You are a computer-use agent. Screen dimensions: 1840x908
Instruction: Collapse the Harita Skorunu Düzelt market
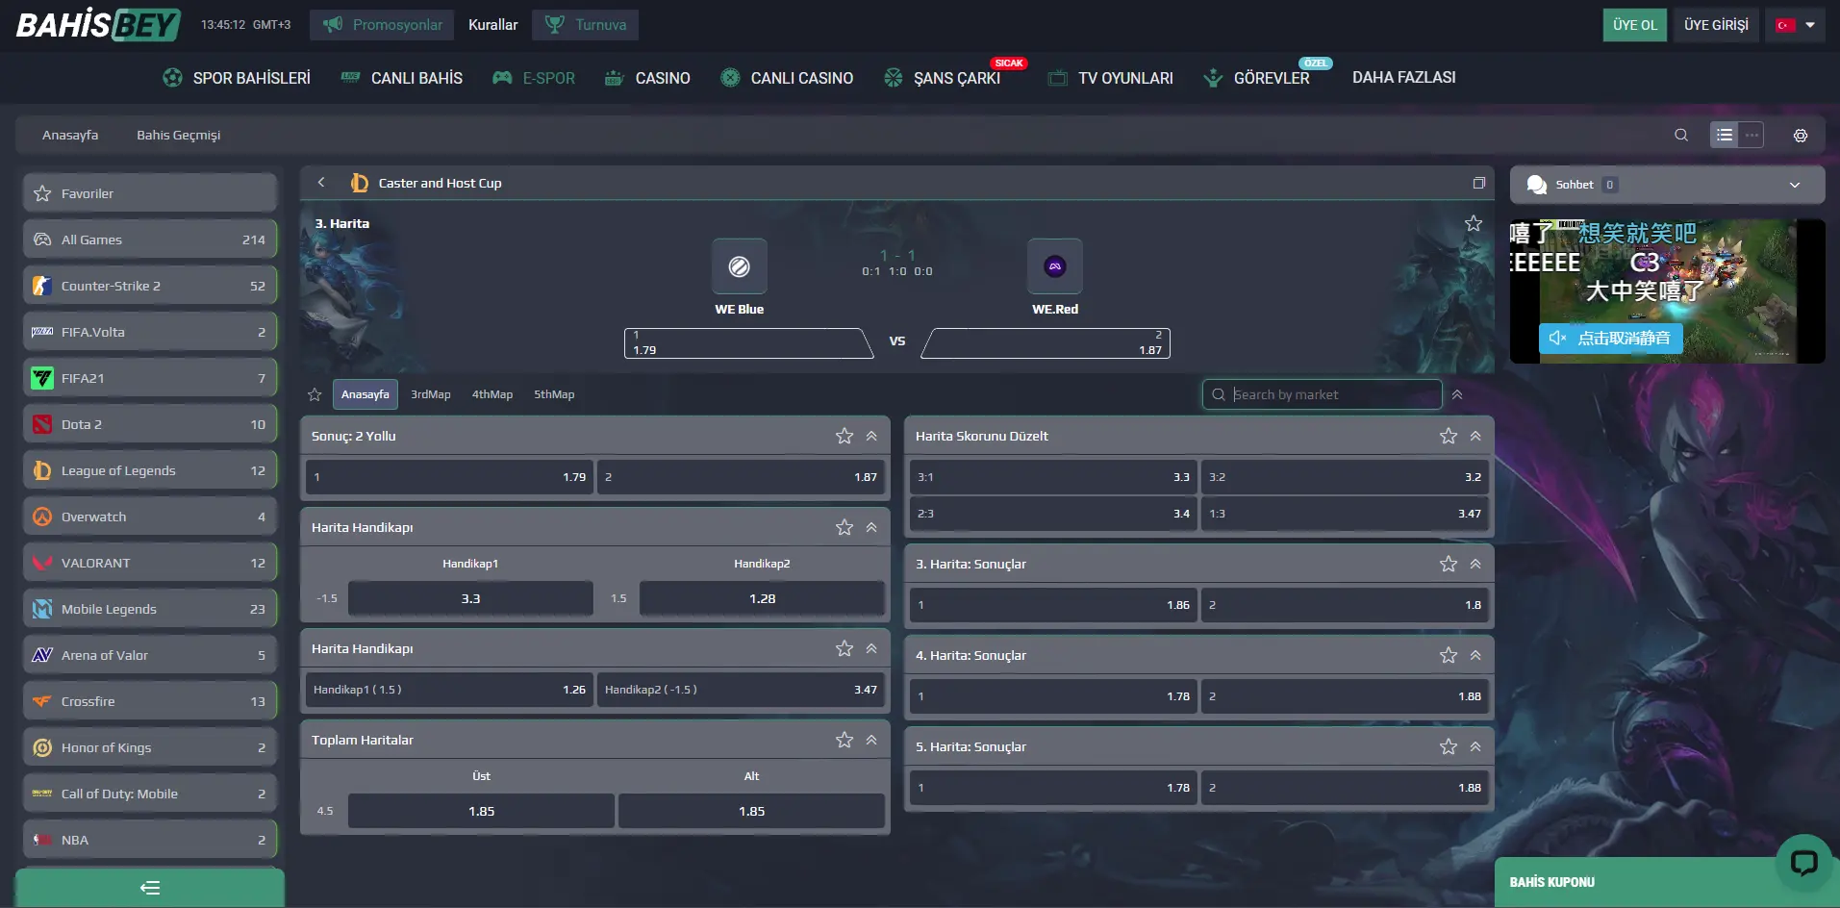(1475, 436)
